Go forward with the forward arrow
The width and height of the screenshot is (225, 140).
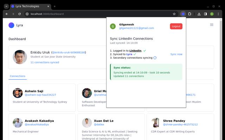13,14
